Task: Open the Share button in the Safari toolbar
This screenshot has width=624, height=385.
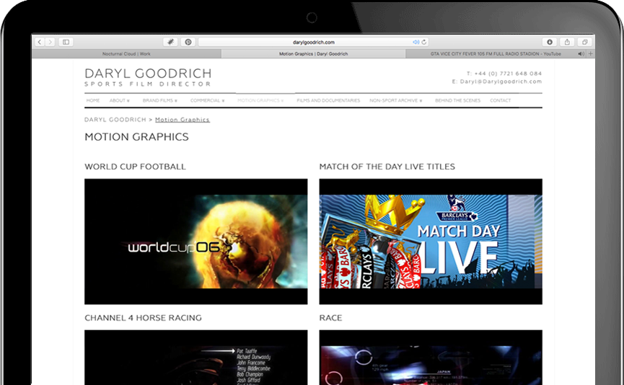Action: 567,42
